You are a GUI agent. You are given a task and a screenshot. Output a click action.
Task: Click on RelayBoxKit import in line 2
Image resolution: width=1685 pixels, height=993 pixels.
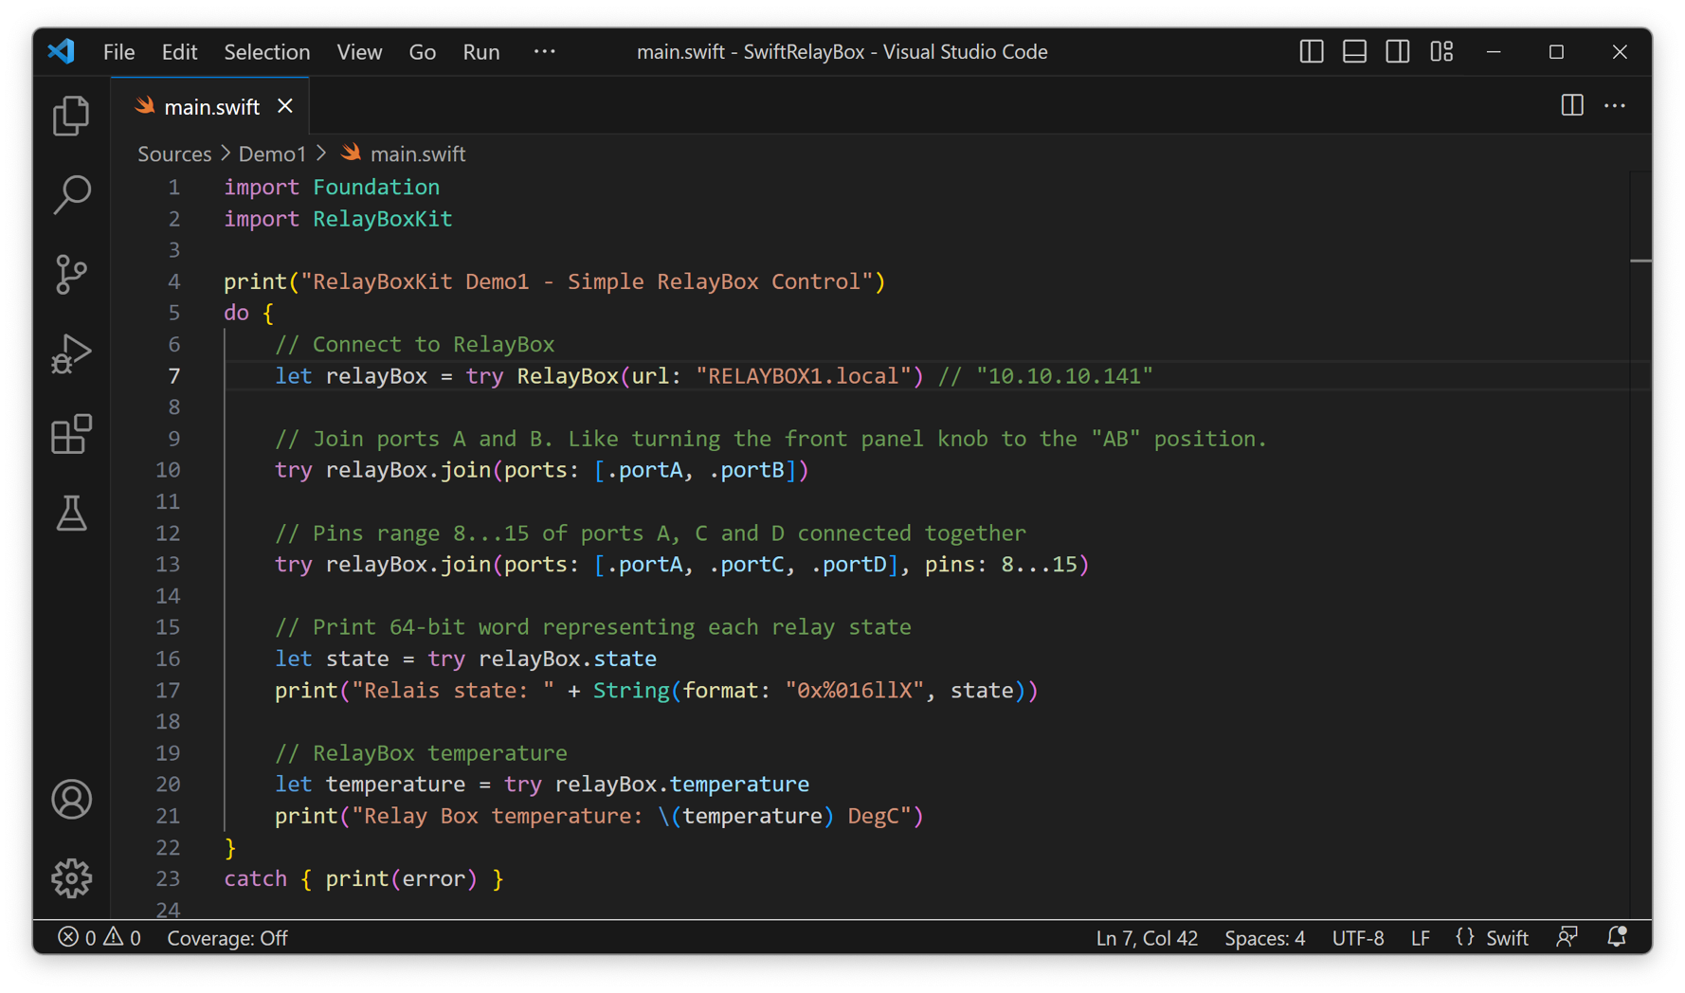click(x=383, y=219)
